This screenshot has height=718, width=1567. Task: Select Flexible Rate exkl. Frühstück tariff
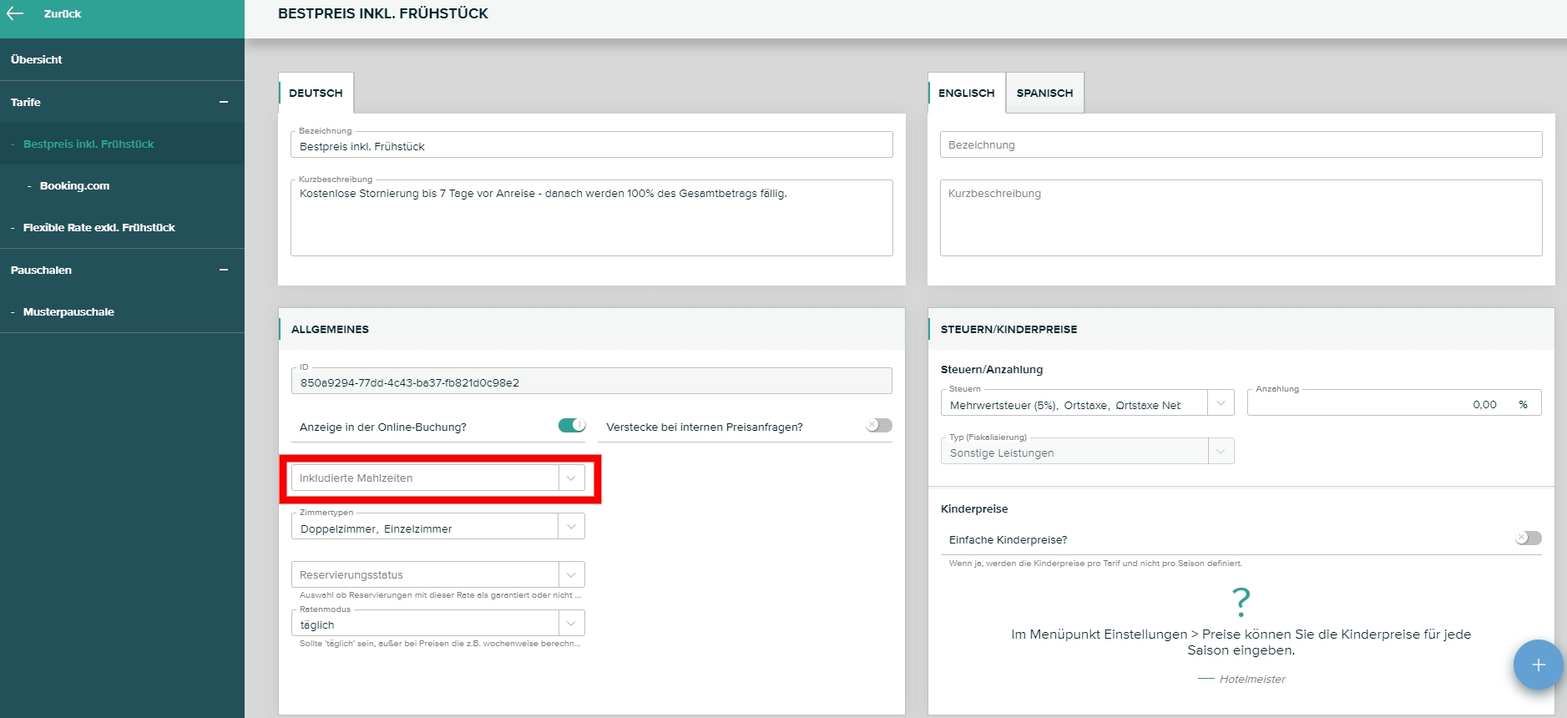[x=99, y=227]
